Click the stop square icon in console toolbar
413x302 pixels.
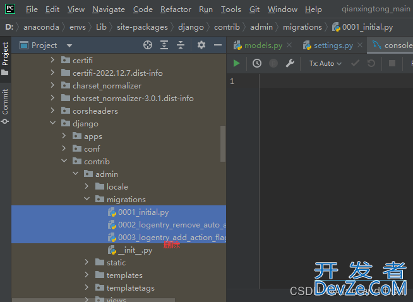point(392,63)
